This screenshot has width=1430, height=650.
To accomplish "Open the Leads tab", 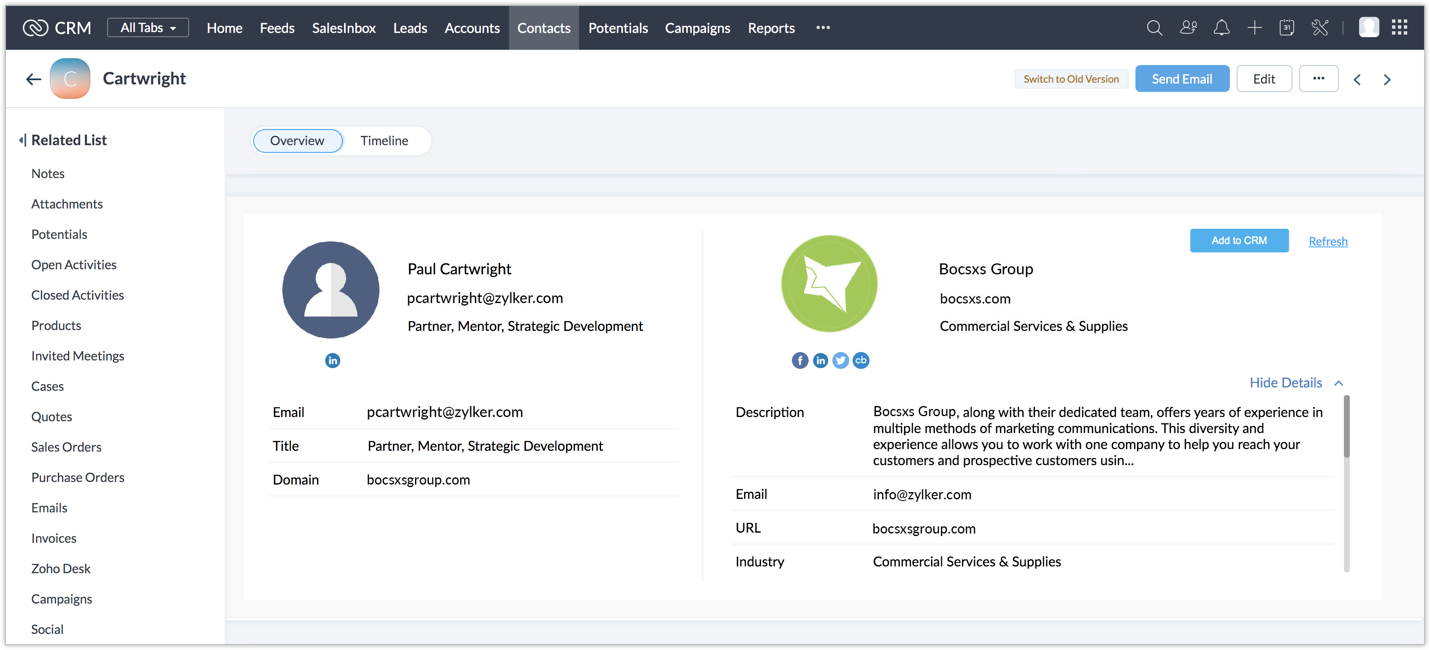I will tap(410, 28).
